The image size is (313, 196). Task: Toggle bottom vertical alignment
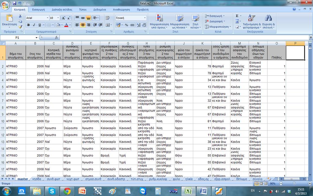(88, 18)
